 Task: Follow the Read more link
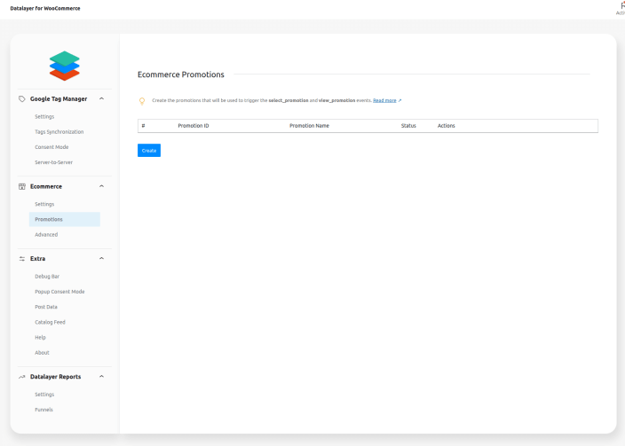point(384,101)
